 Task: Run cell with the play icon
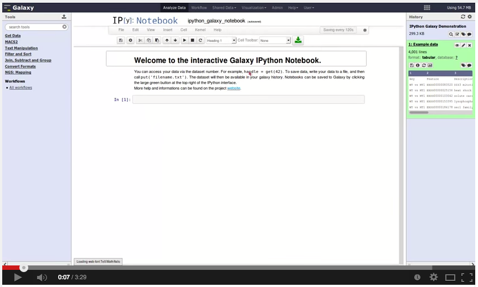(184, 40)
